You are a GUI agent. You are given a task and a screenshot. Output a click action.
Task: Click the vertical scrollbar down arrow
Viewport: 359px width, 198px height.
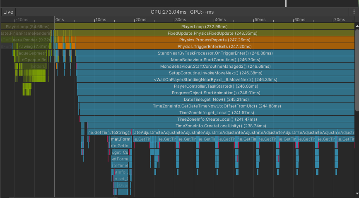pyautogui.click(x=357, y=193)
